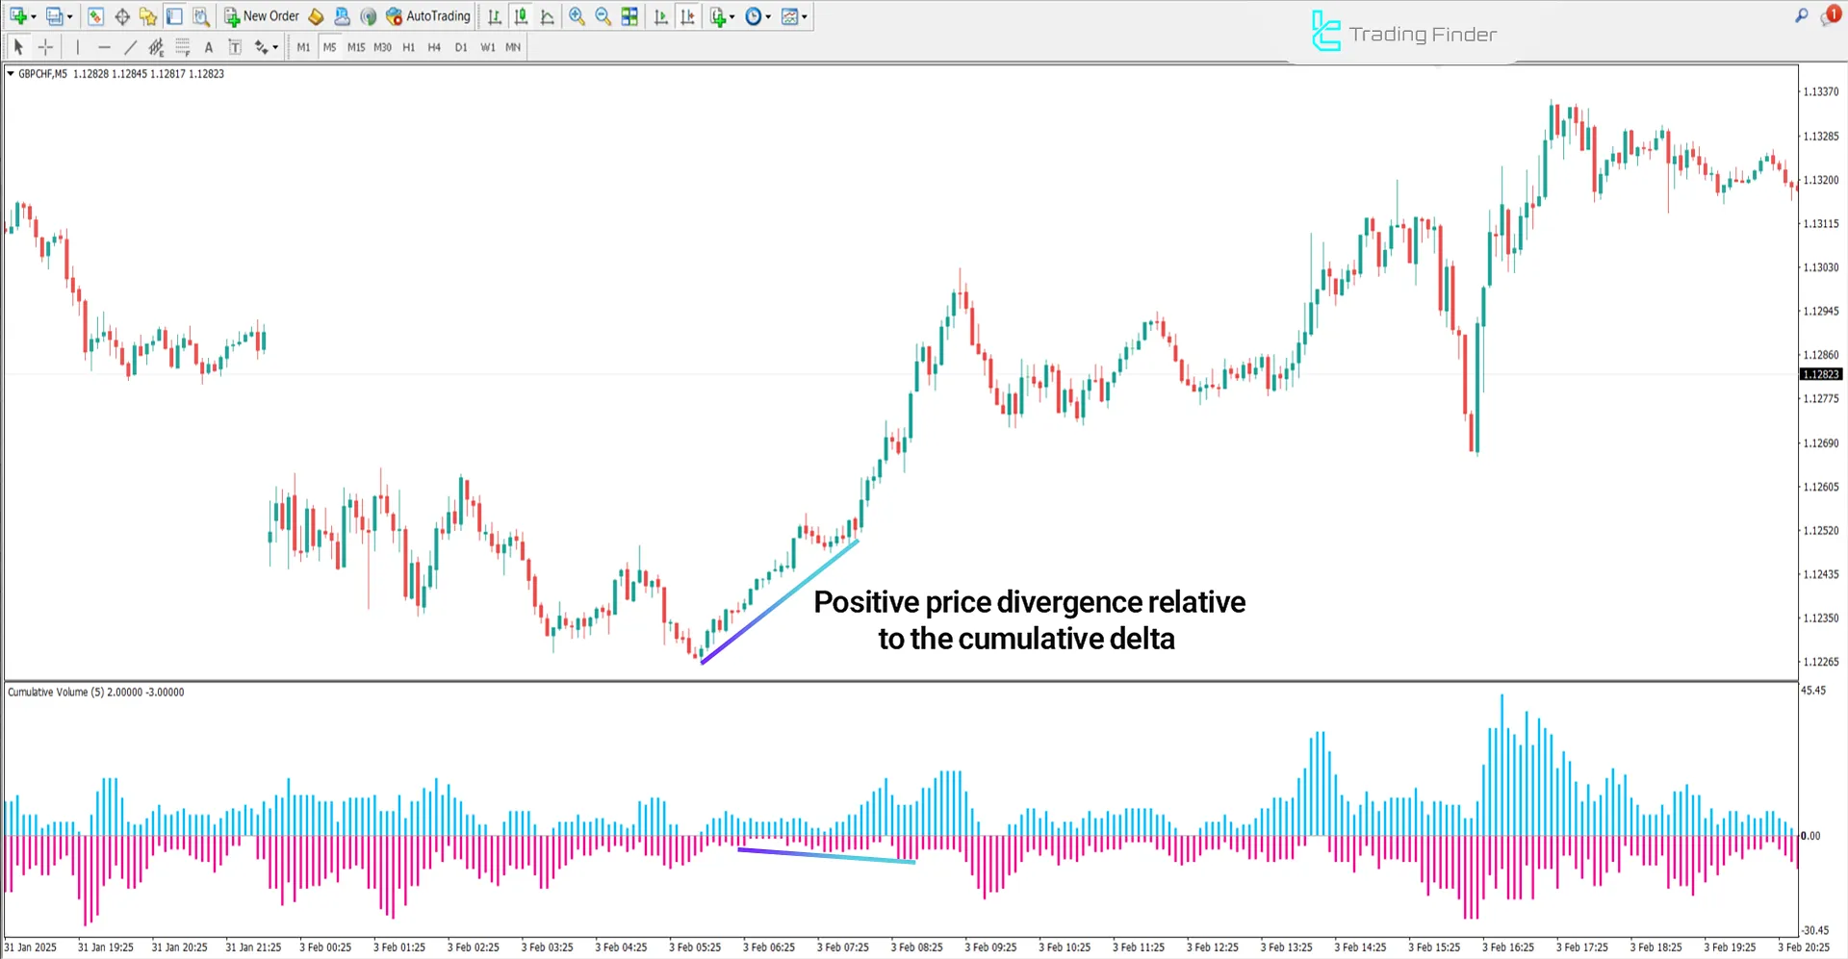
Task: Toggle AutoTrading on or off
Action: tap(427, 16)
